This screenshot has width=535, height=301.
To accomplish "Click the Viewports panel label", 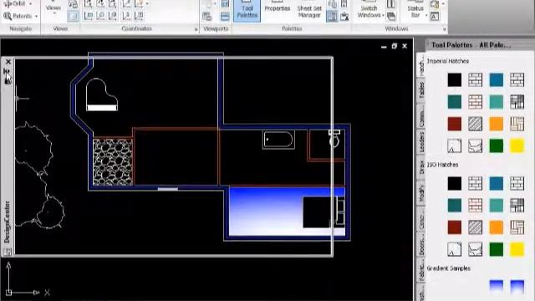I will [216, 28].
